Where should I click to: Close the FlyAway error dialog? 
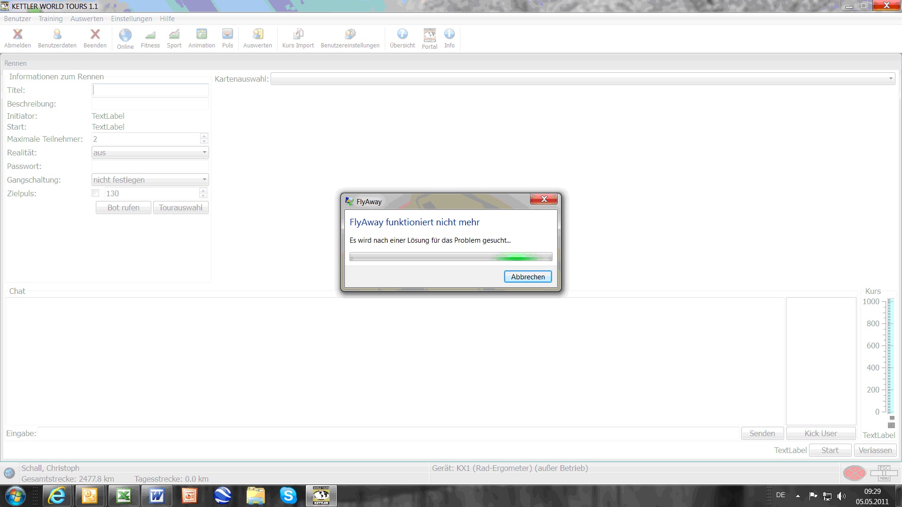click(544, 199)
